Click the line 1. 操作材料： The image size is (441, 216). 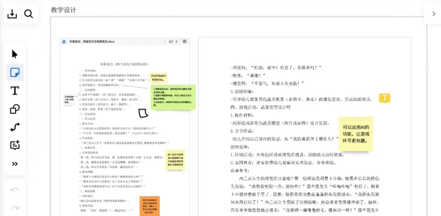[x=242, y=115]
